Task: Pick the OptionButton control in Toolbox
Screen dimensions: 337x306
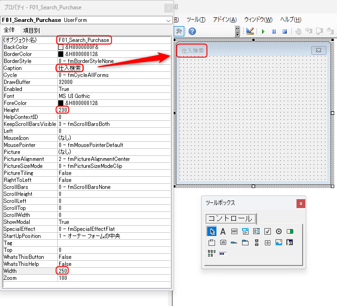Action: point(279,231)
